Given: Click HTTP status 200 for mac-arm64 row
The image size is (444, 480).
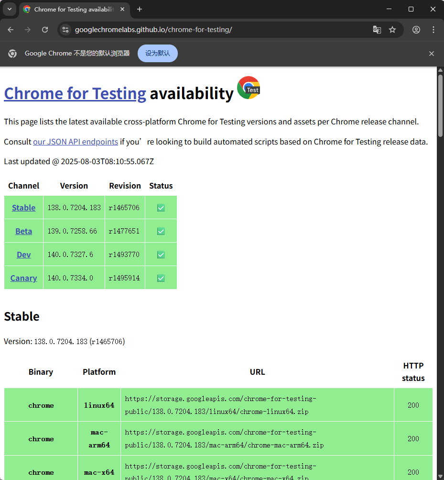Looking at the screenshot, I should tap(413, 439).
